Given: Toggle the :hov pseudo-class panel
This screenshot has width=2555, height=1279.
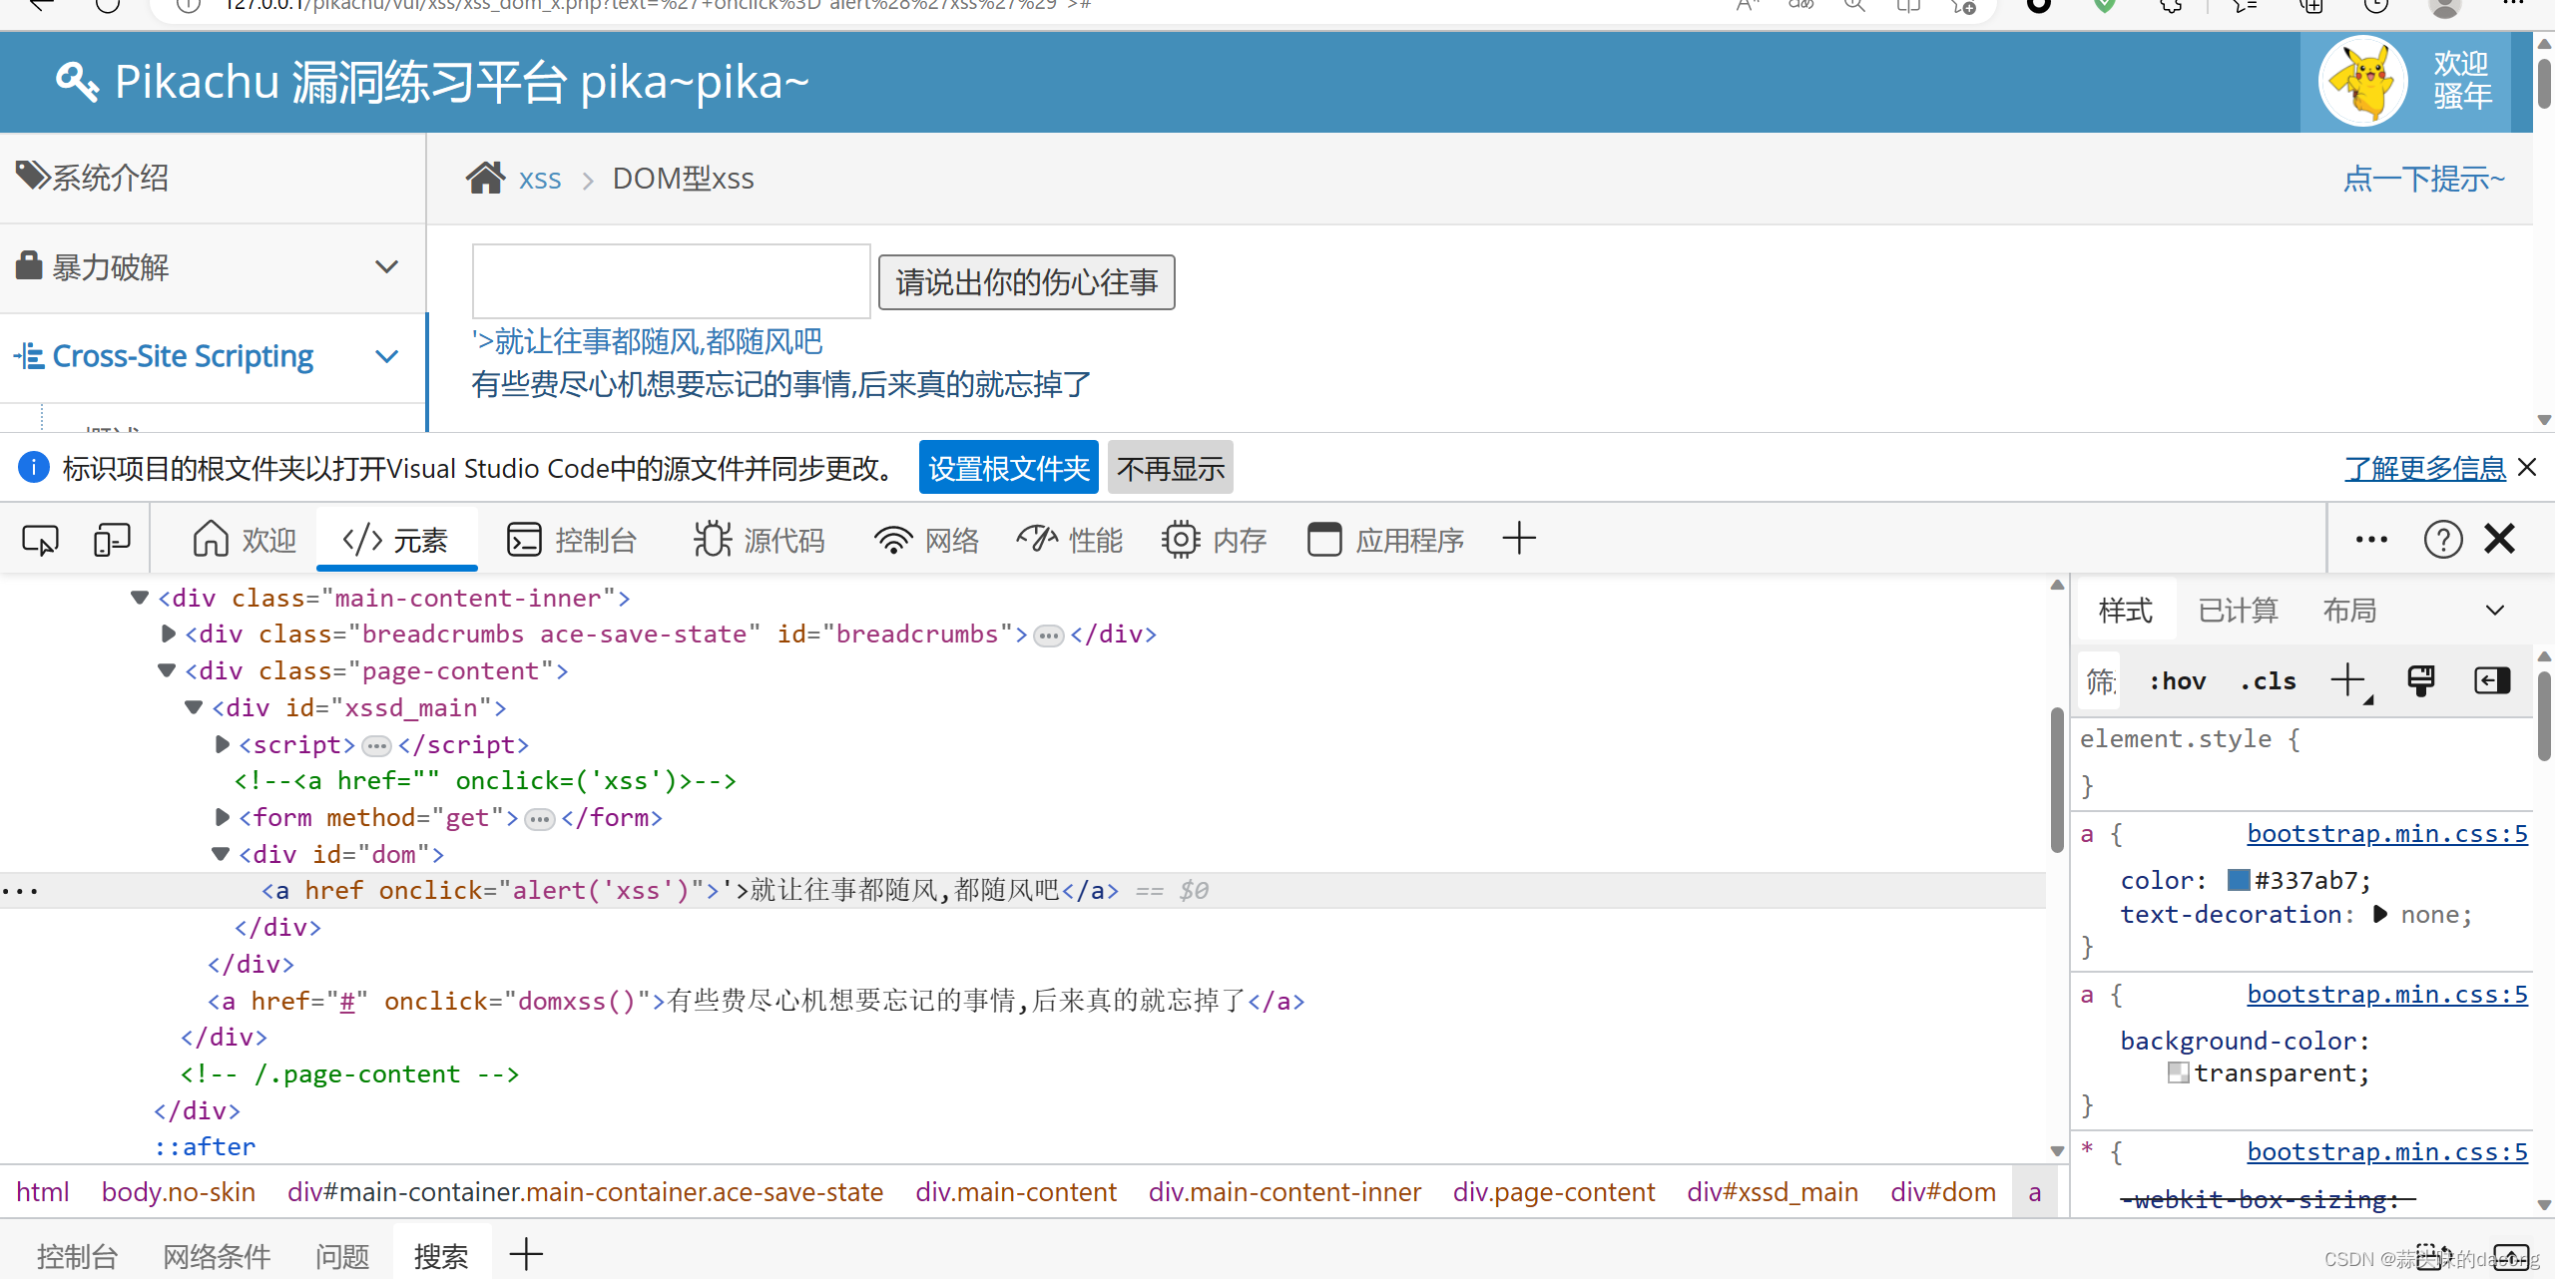Looking at the screenshot, I should coord(2177,679).
